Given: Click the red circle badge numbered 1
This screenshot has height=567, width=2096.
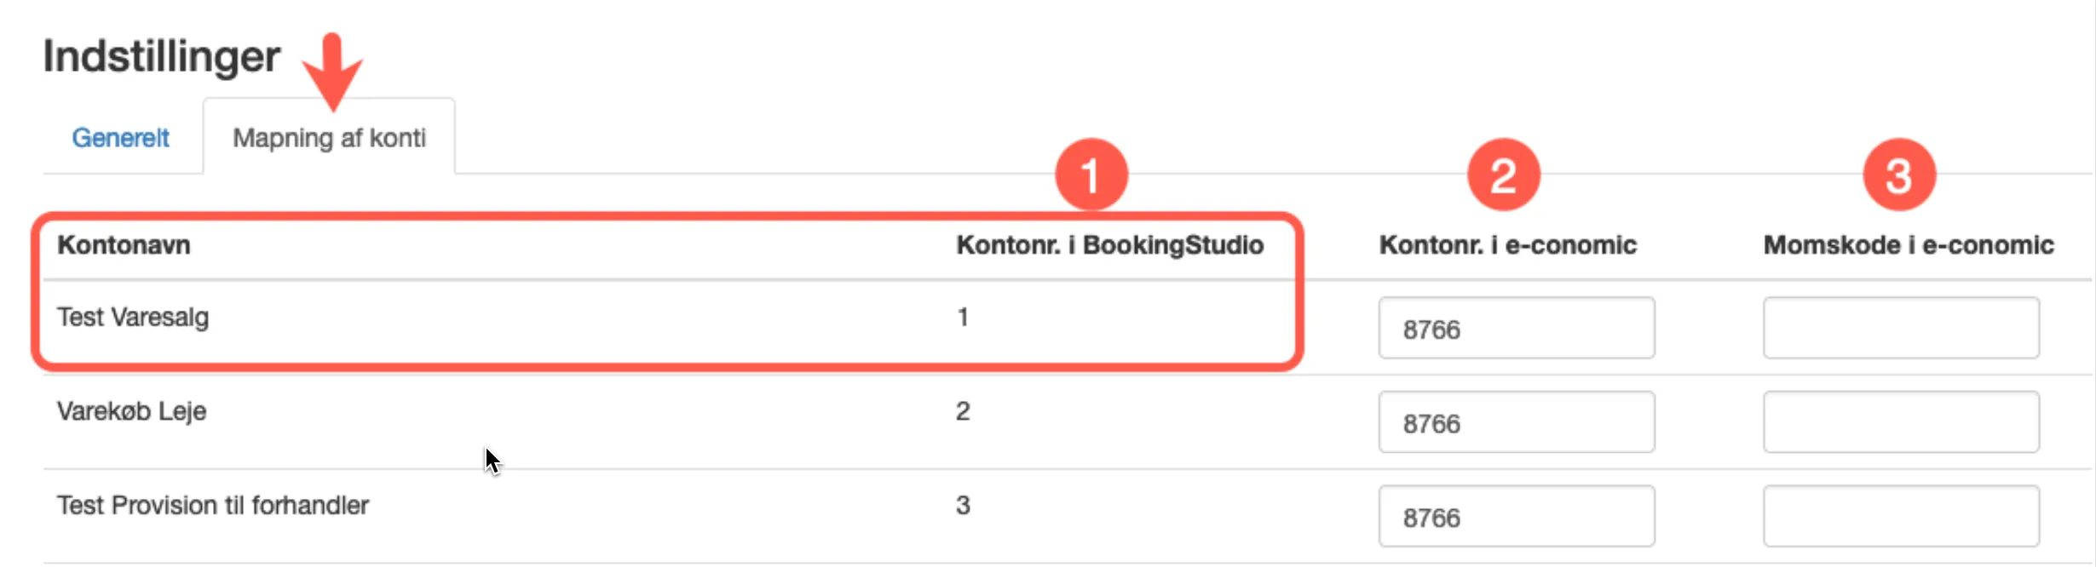Looking at the screenshot, I should tap(1091, 175).
